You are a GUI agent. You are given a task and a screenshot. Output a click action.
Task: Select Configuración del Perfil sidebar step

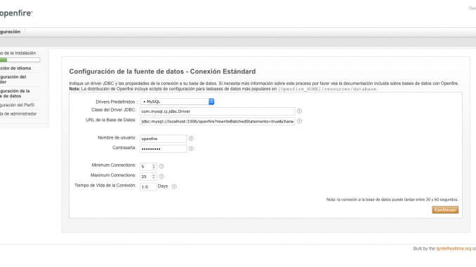click(18, 105)
